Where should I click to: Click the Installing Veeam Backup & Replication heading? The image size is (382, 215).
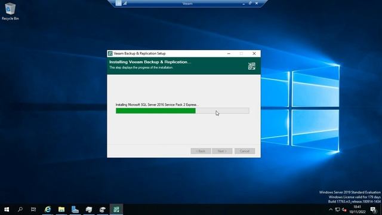150,62
